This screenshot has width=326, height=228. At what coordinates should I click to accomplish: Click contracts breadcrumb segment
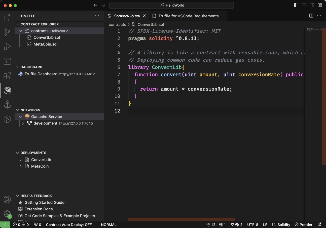(117, 24)
